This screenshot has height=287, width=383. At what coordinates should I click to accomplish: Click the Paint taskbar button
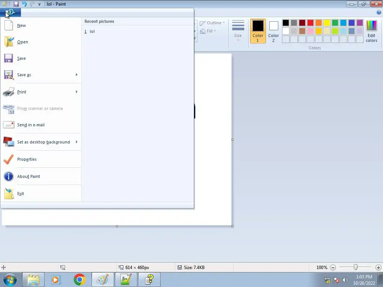(x=103, y=280)
